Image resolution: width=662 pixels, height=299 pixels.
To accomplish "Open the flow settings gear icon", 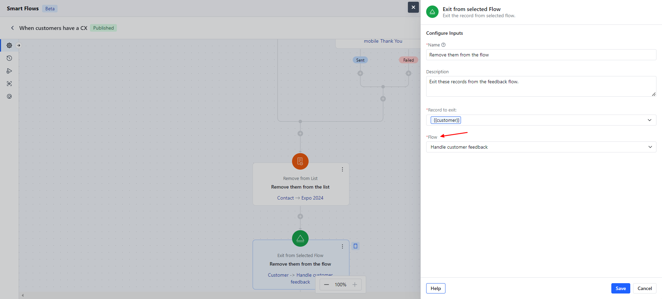I will pyautogui.click(x=9, y=45).
